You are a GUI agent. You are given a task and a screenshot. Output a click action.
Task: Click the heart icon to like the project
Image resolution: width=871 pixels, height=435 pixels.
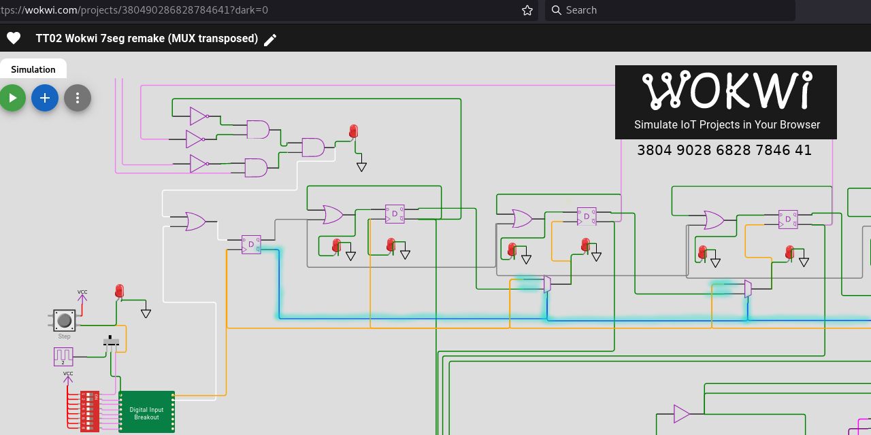14,38
